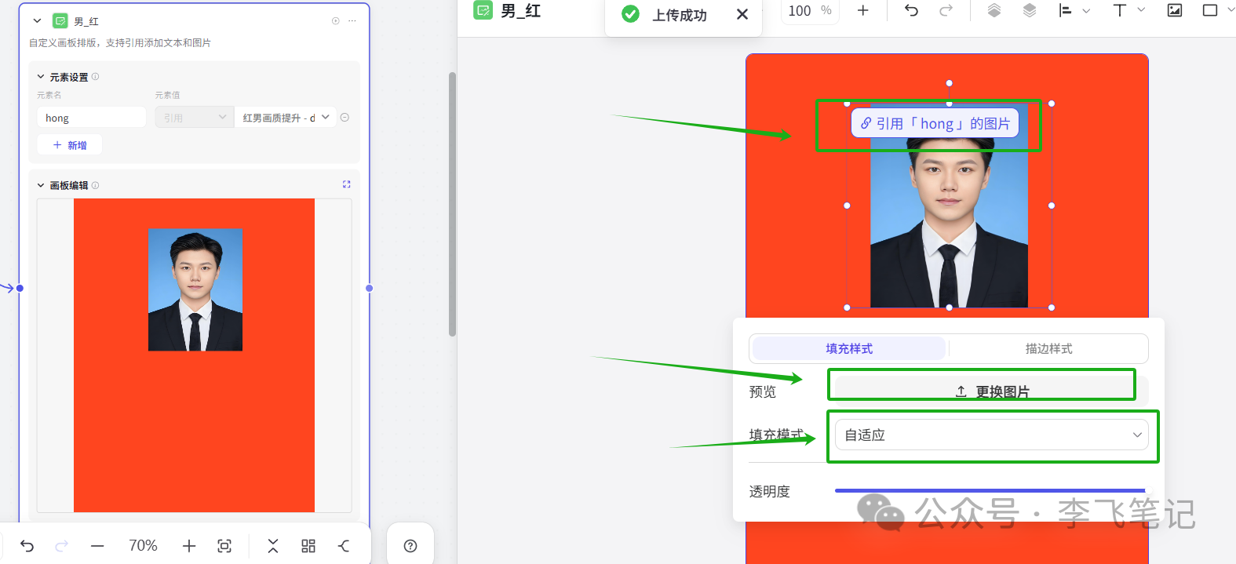Open the alignment options dropdown arrow
This screenshot has height=564, width=1236.
pyautogui.click(x=1086, y=11)
